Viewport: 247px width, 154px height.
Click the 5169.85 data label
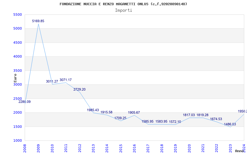(38, 21)
